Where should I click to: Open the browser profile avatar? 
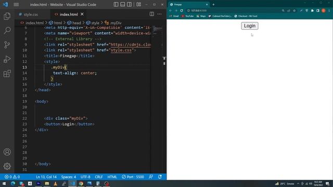323,10
